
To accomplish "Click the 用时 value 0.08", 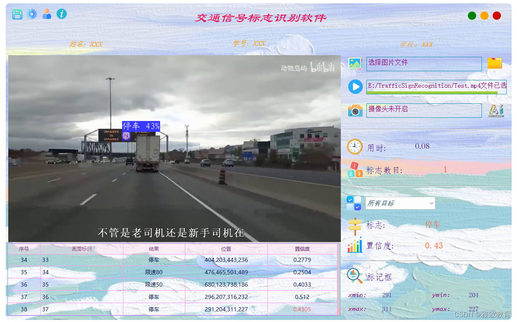I will (x=422, y=146).
